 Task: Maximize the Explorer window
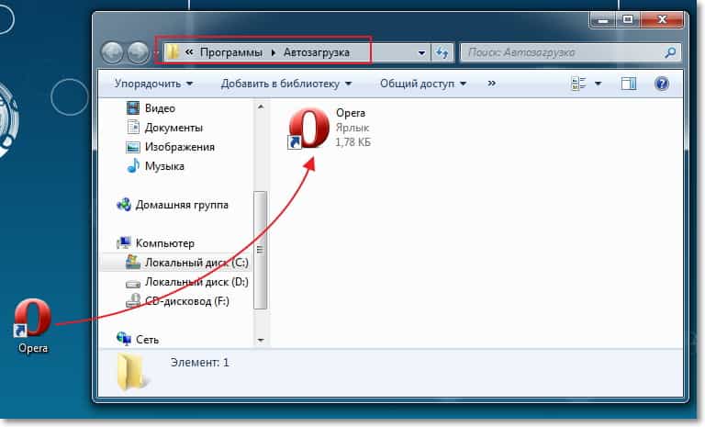click(628, 20)
